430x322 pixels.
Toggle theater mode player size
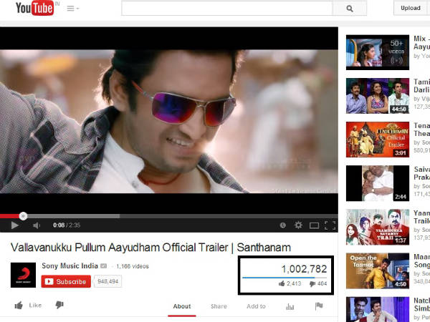point(315,225)
